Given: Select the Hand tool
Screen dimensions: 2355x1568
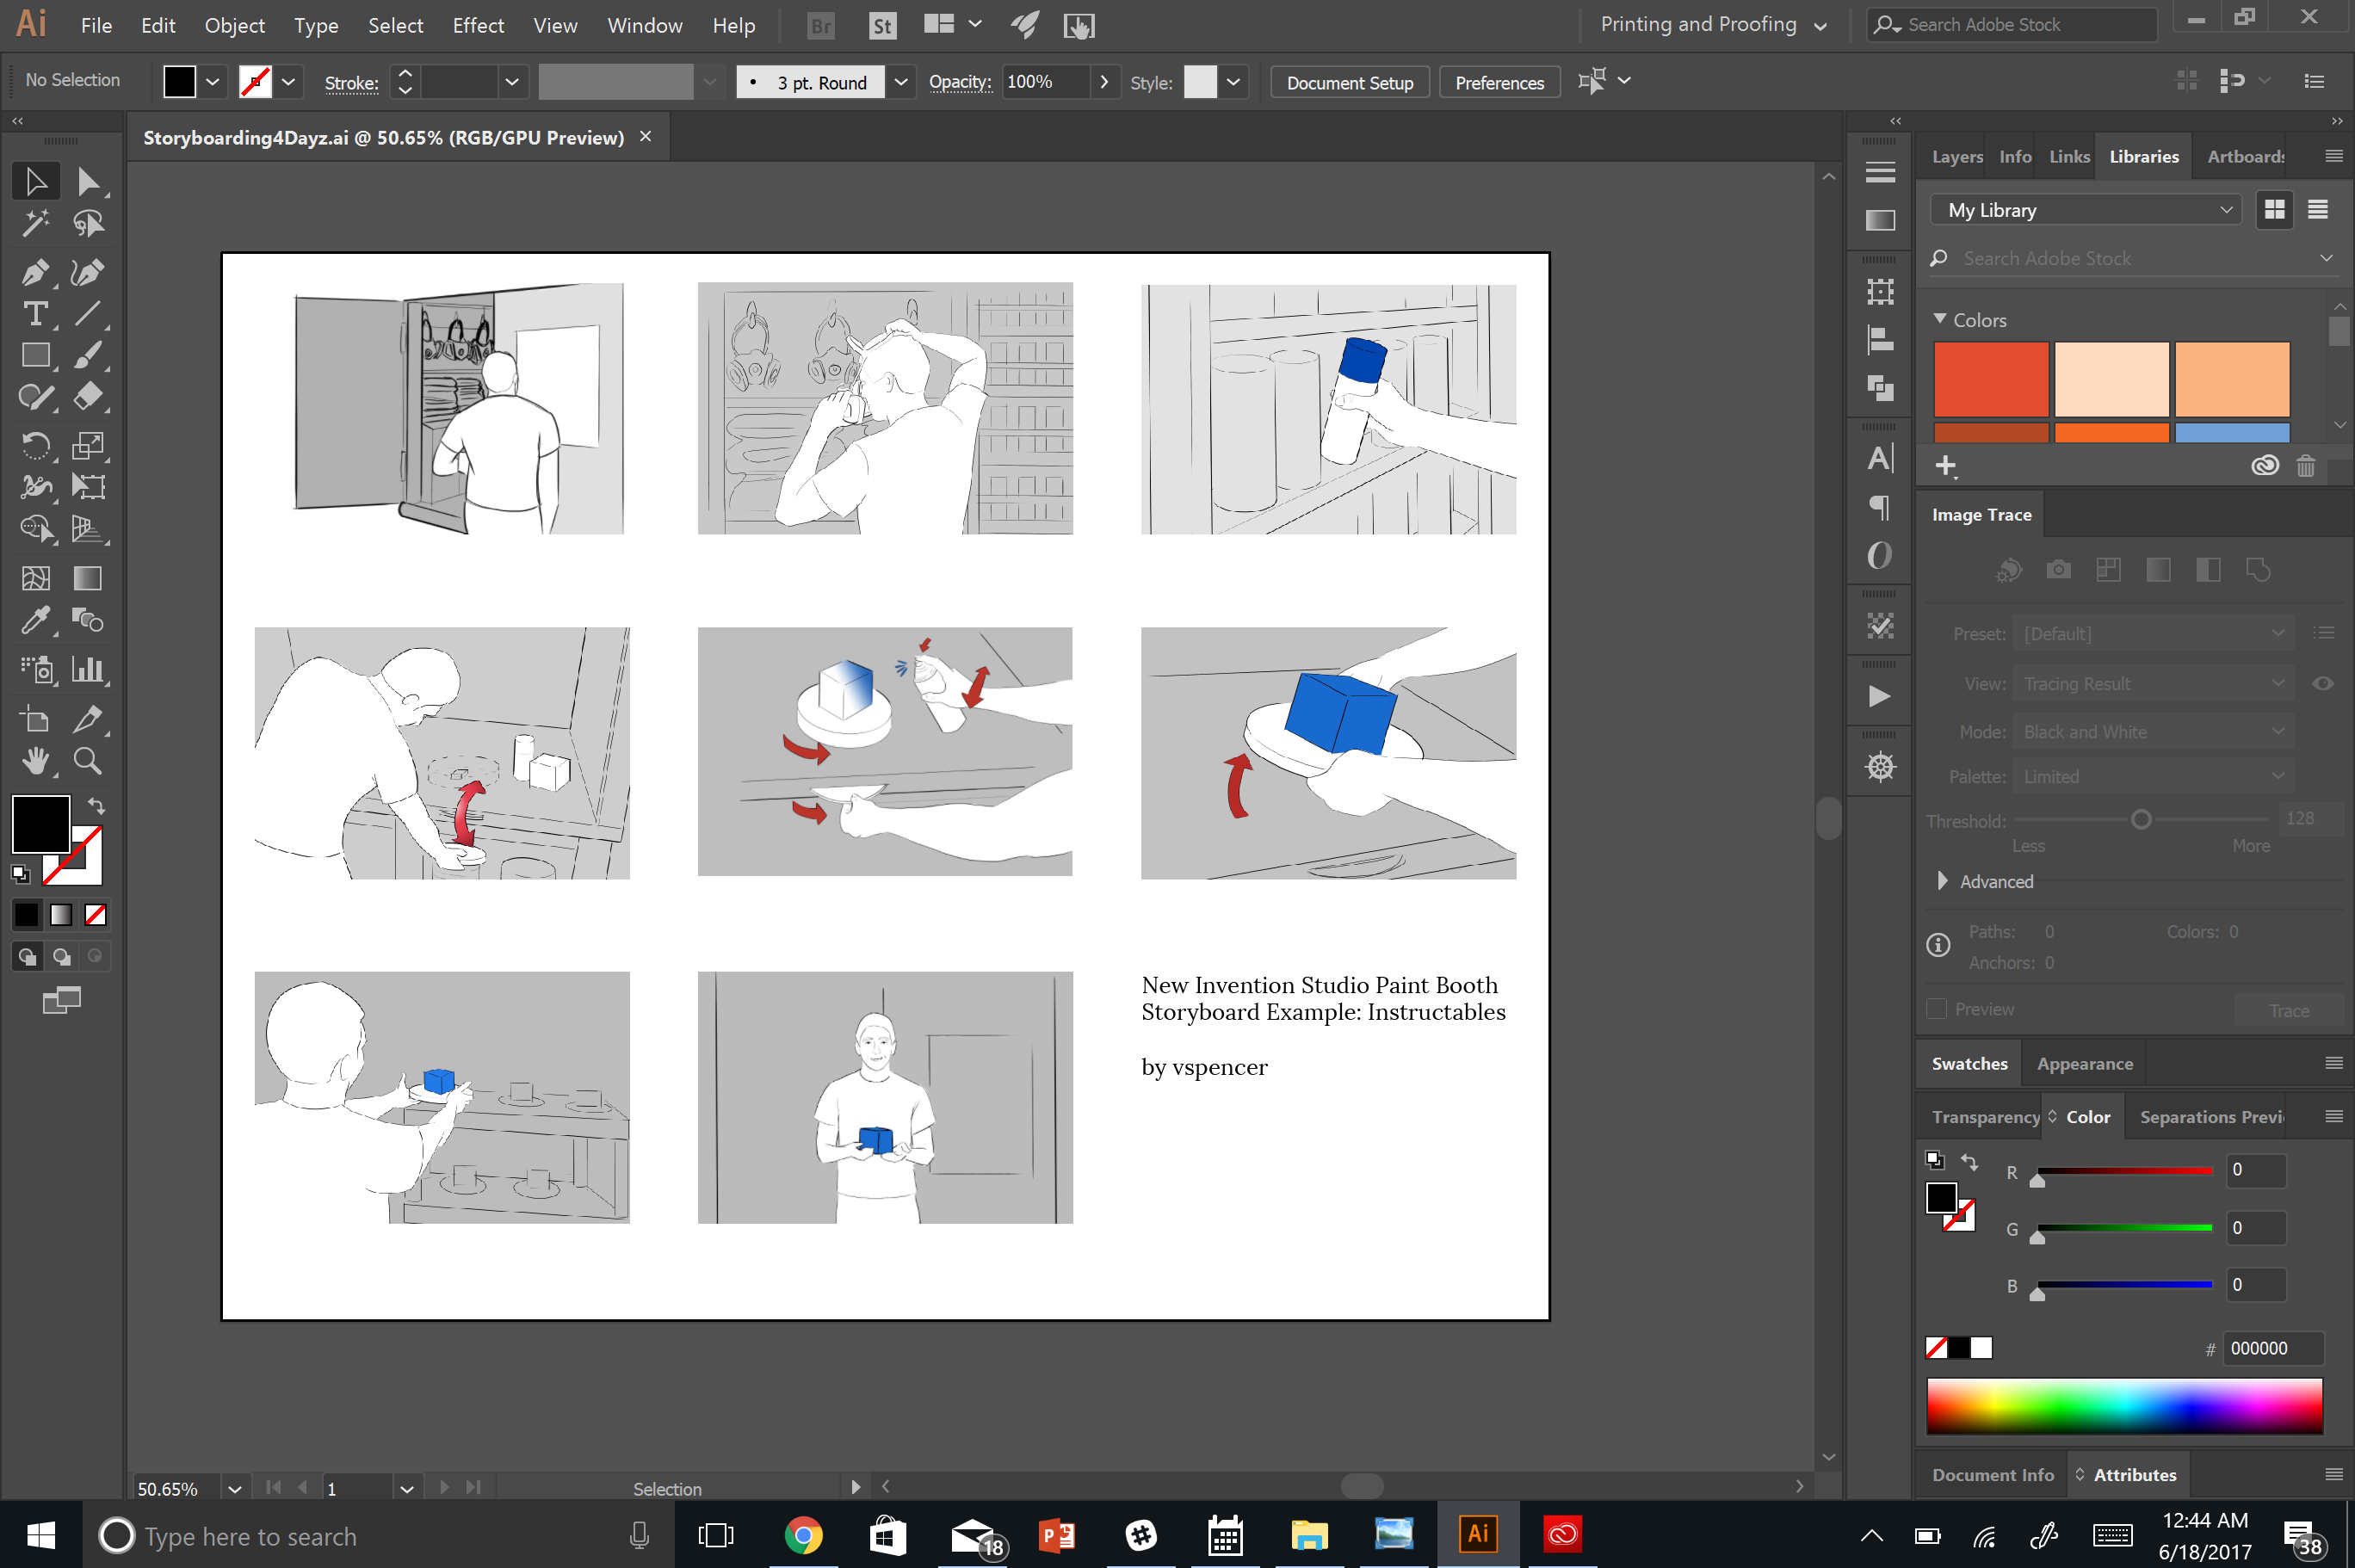Looking at the screenshot, I should tap(36, 761).
